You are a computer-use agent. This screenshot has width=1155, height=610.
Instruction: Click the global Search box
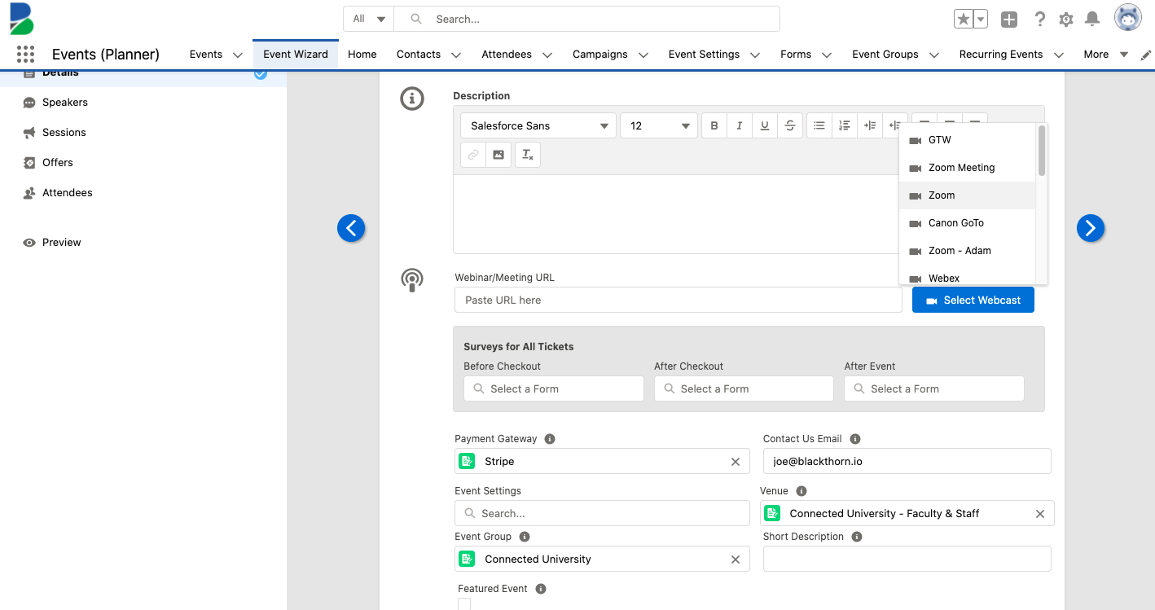pos(586,19)
